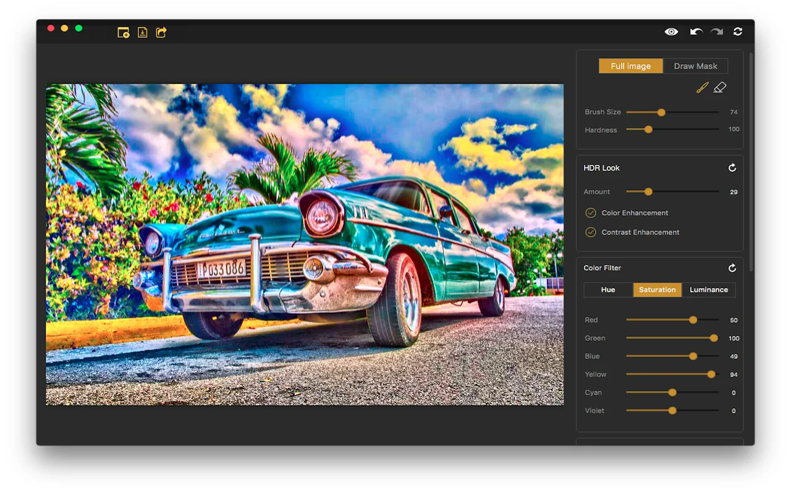Undo the last edit
Image resolution: width=791 pixels, height=494 pixels.
coord(696,31)
